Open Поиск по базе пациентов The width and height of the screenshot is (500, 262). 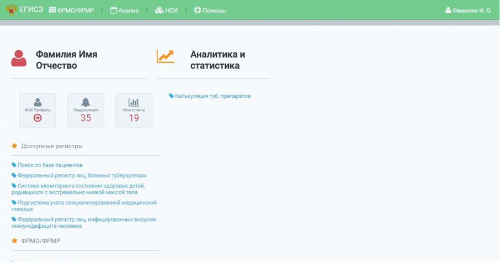coord(50,165)
